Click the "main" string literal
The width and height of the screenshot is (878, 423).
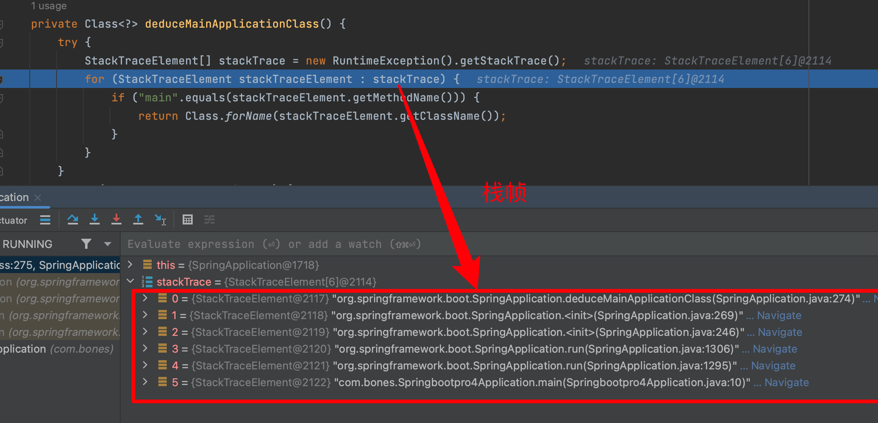[x=158, y=98]
